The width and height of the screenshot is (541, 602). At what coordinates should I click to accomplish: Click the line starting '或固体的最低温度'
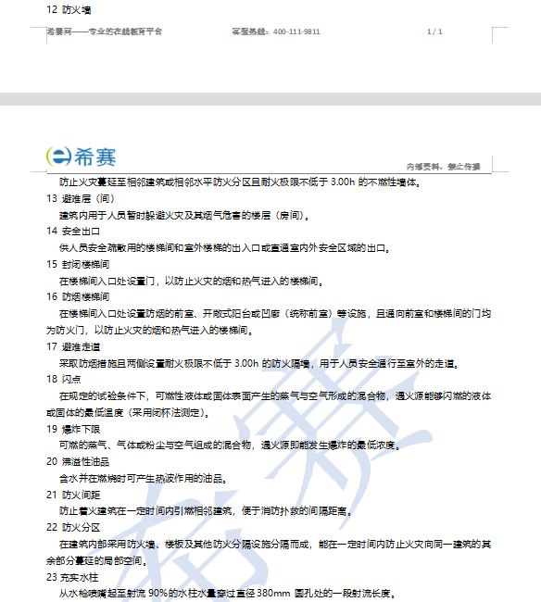pyautogui.click(x=128, y=413)
